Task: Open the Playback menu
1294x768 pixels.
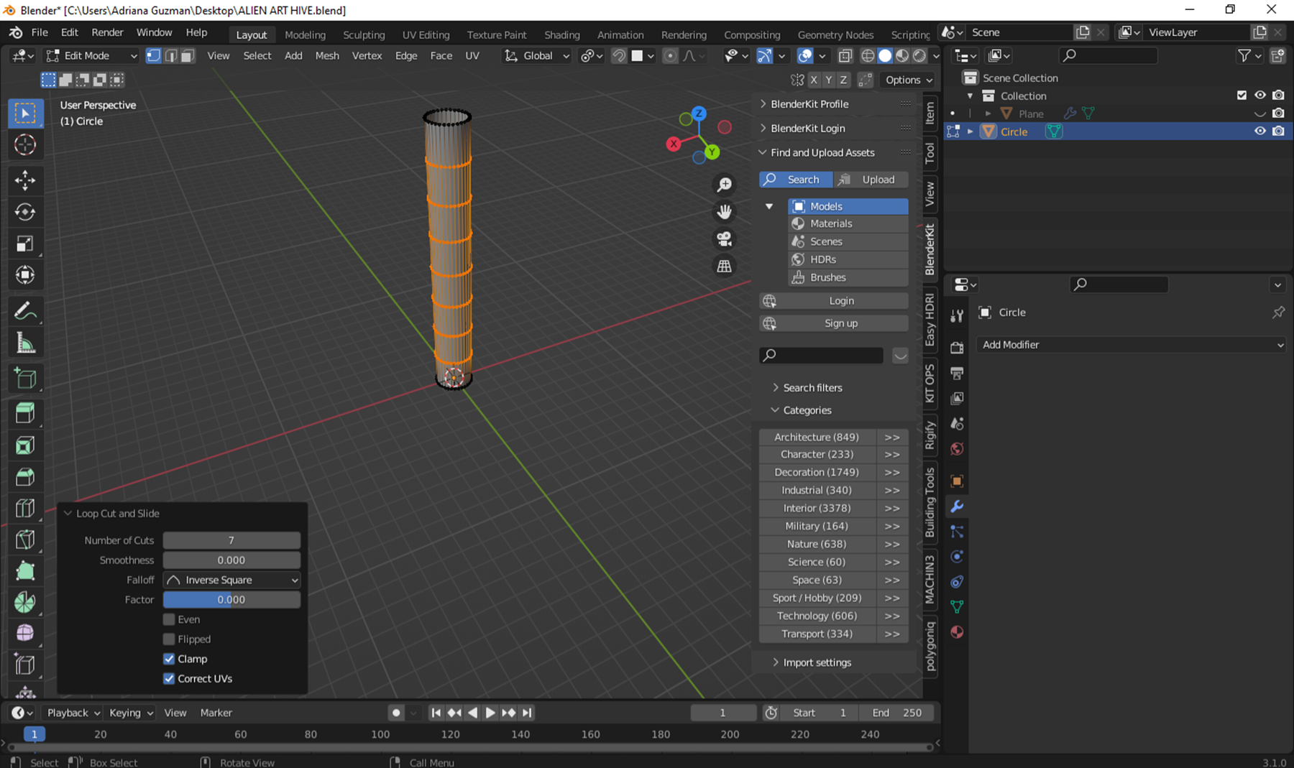Action: click(x=73, y=713)
